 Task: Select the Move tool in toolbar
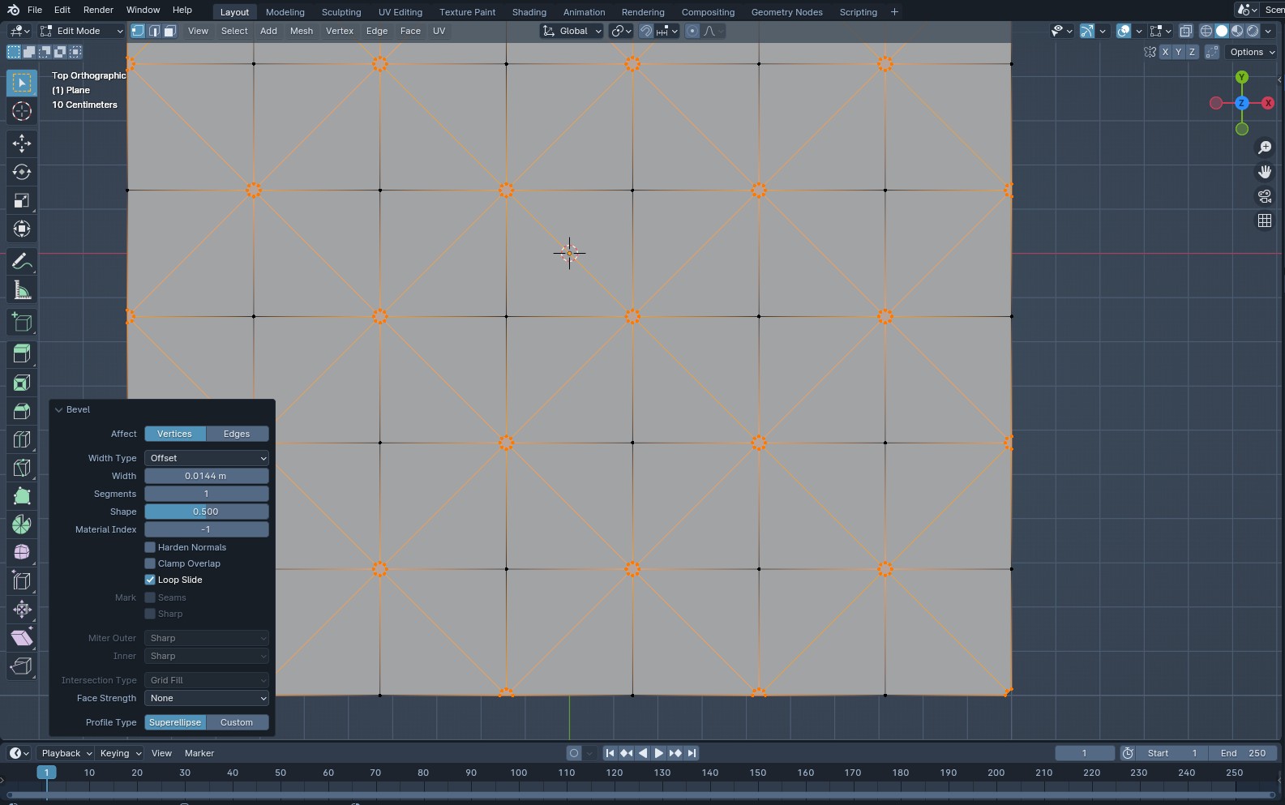point(22,143)
